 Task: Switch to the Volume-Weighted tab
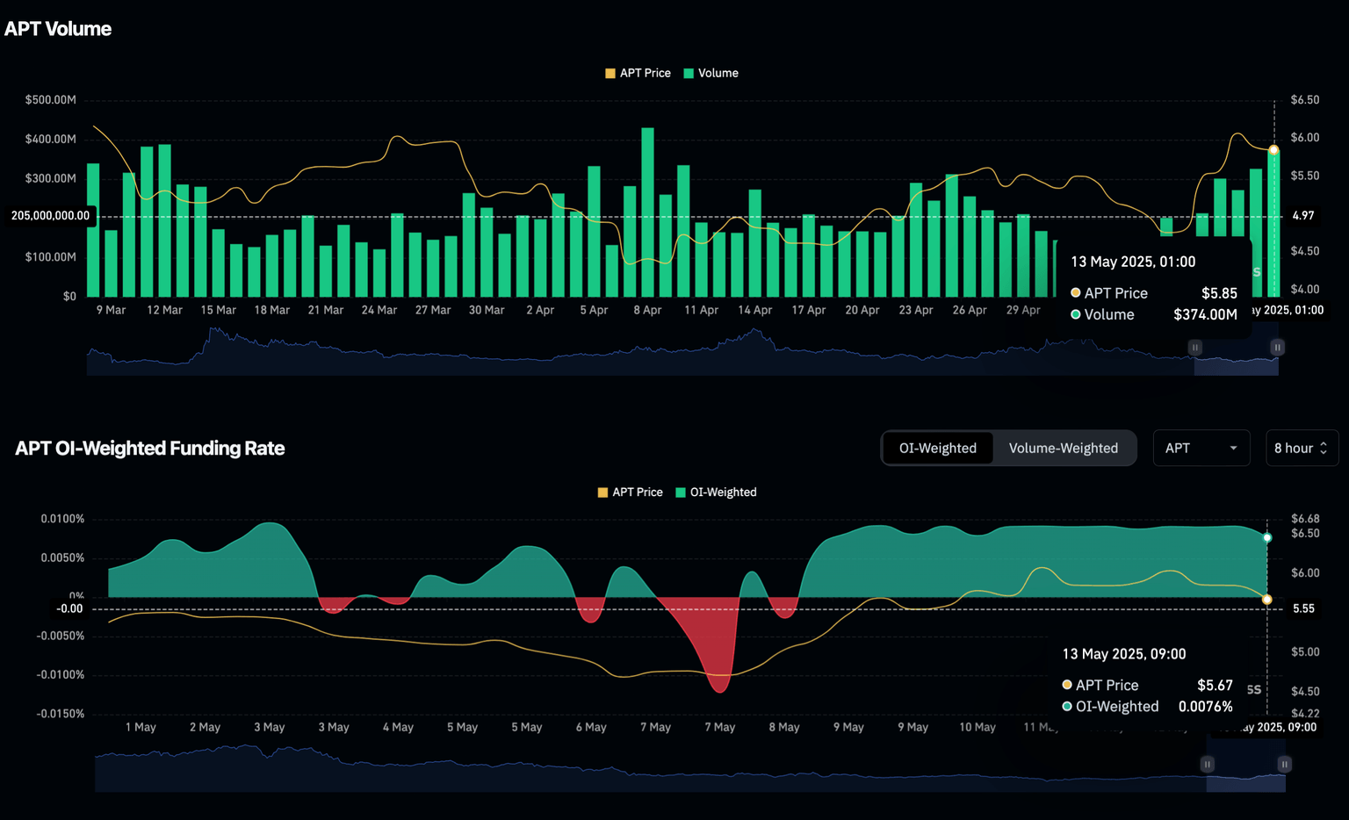tap(1063, 448)
